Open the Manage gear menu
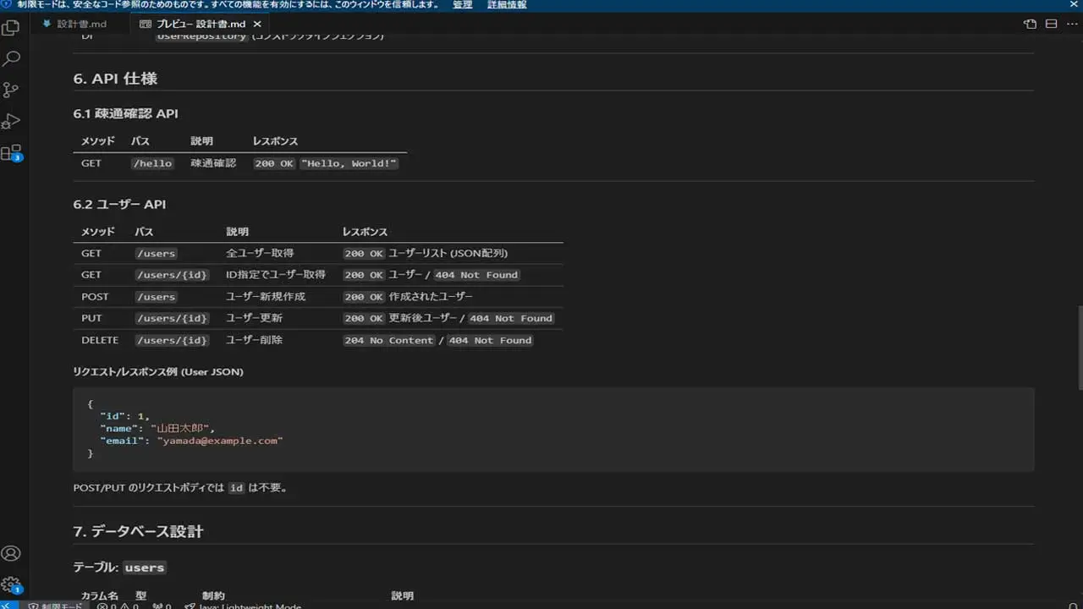1083x609 pixels. 11,584
